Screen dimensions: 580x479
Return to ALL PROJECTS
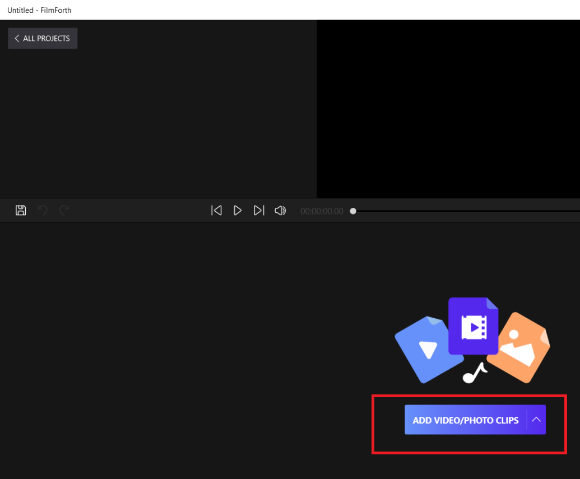[x=43, y=38]
